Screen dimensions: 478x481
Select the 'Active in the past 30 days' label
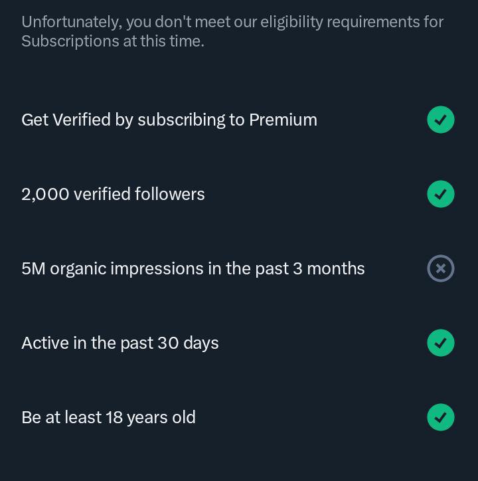click(x=120, y=343)
